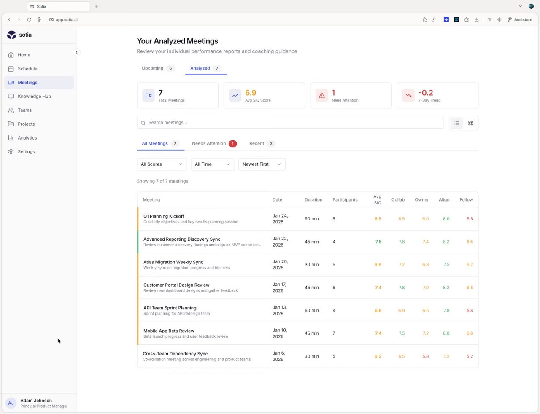
Task: Focus the Search meetings field
Action: [290, 122]
